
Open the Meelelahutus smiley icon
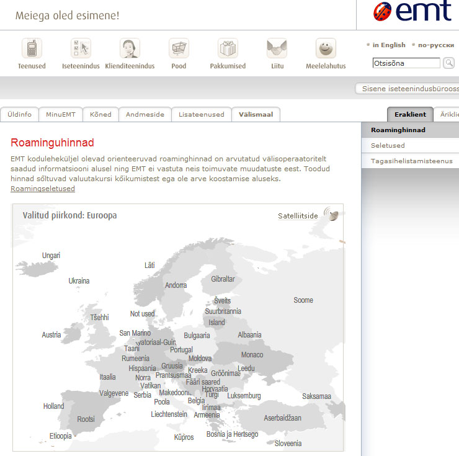click(326, 48)
